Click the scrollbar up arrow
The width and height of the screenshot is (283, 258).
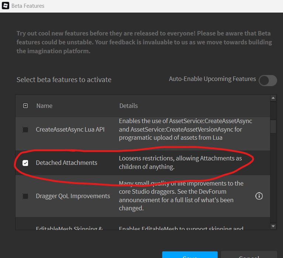273,98
